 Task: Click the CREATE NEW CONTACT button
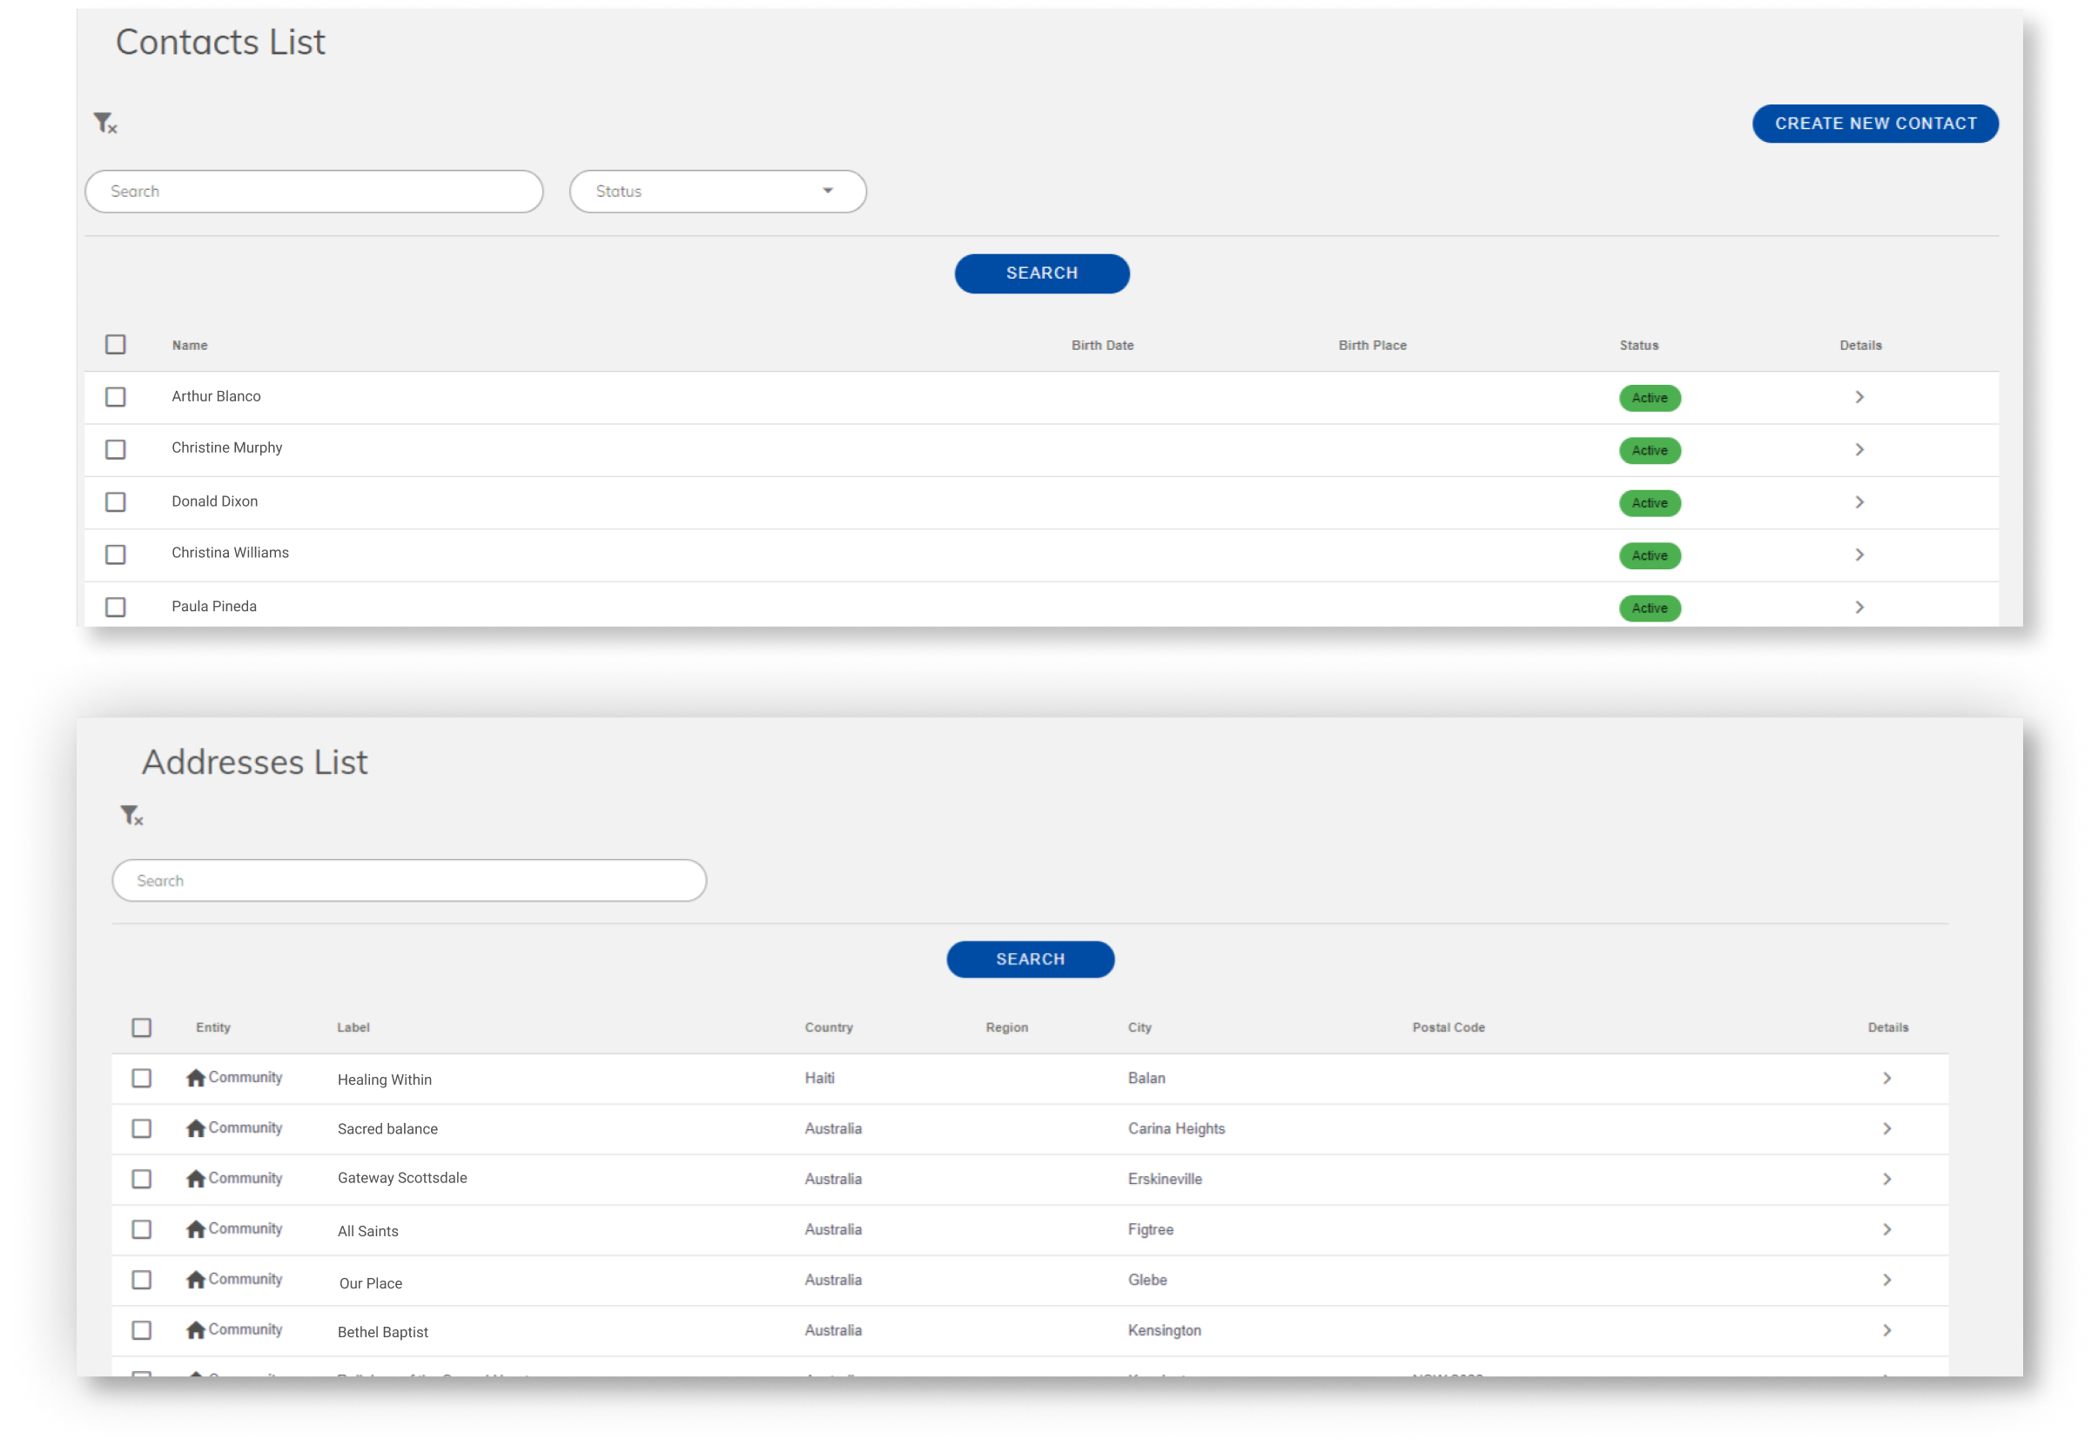[x=1875, y=123]
